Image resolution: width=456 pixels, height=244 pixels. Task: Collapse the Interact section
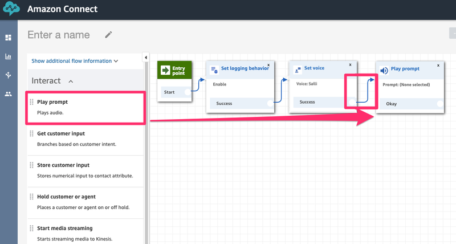[71, 82]
